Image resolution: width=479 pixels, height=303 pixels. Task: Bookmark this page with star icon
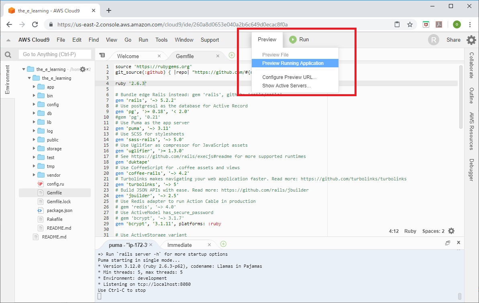410,24
